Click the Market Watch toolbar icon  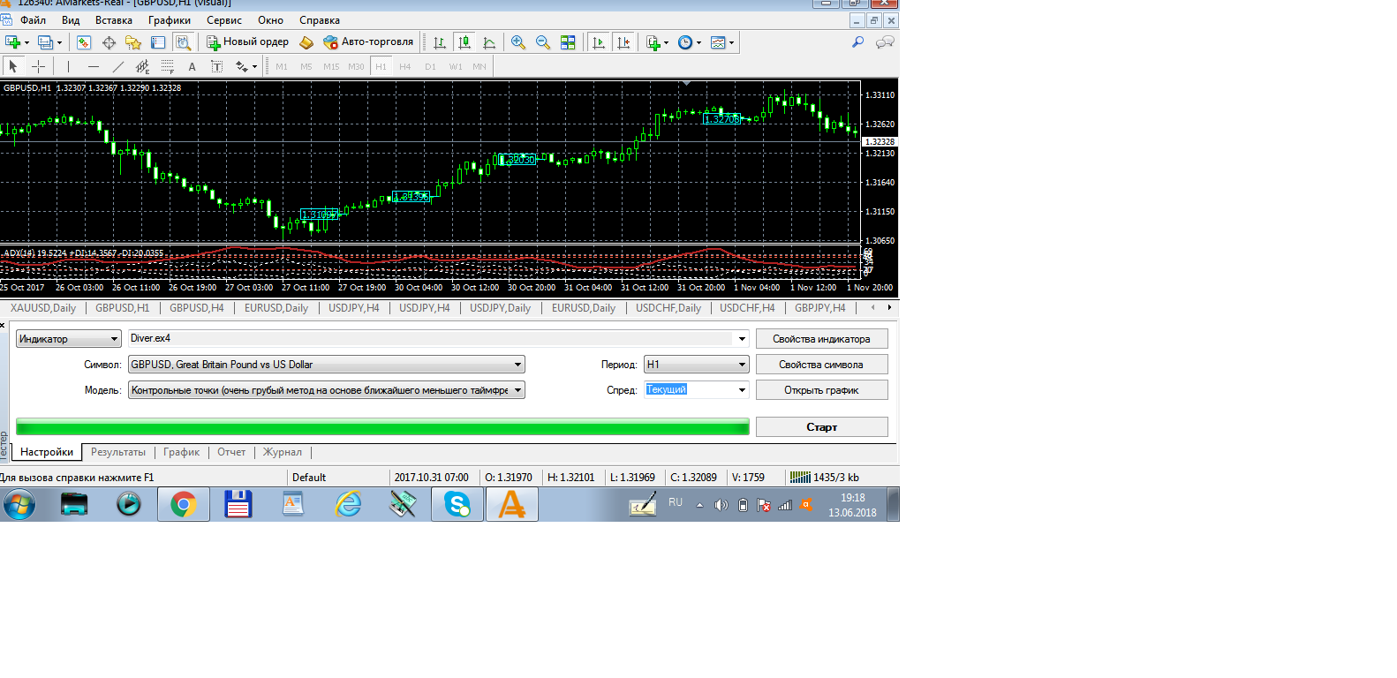(84, 42)
